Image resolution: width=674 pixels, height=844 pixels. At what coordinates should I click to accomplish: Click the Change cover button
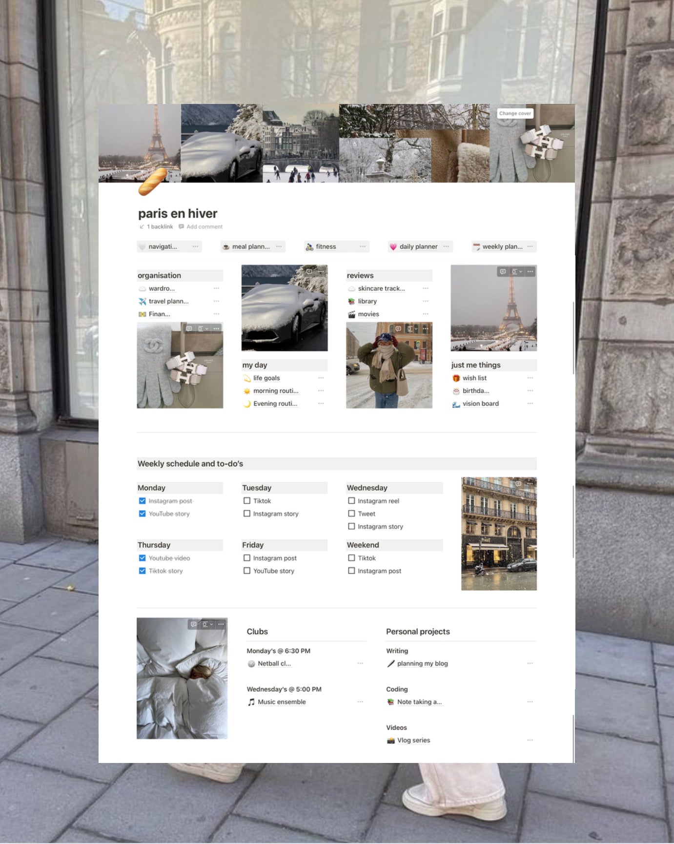(515, 113)
